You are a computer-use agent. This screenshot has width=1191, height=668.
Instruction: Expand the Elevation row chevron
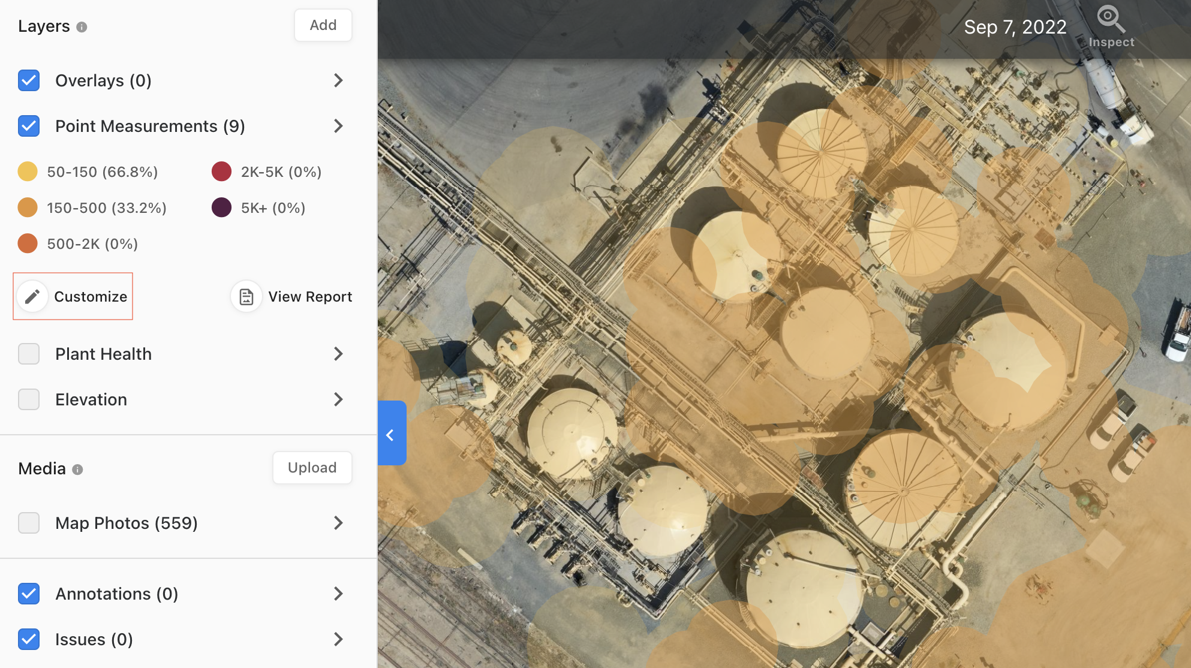(338, 399)
